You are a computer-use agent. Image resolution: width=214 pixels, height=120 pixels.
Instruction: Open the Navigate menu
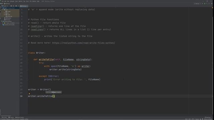pos(12,1)
